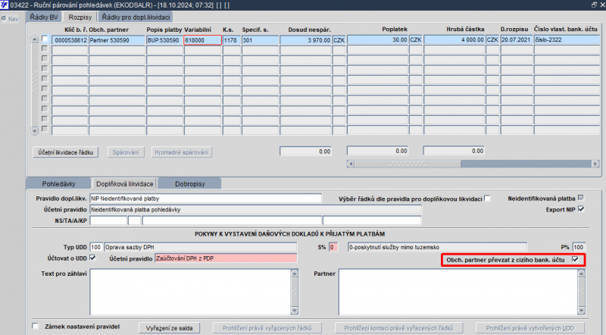The height and width of the screenshot is (335, 606).
Task: Switch to the Rozpisy tab
Action: pyautogui.click(x=80, y=17)
